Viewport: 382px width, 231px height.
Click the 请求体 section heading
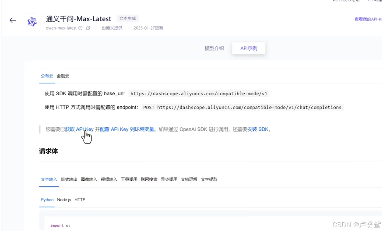pos(49,151)
